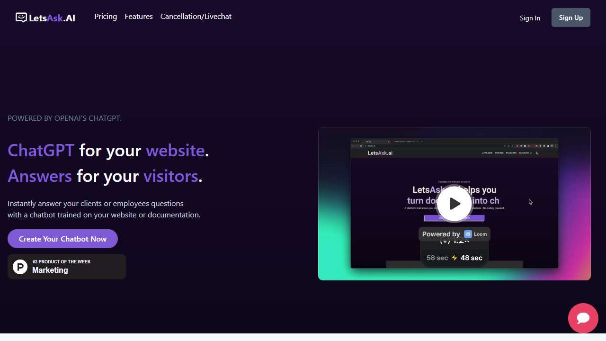Click Create Your Chatbot Now

(62, 239)
